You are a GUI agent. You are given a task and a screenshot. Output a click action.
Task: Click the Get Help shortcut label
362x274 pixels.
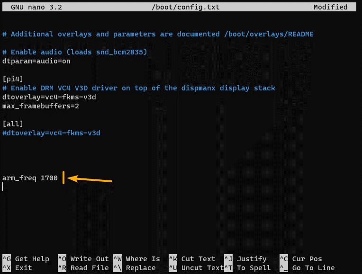(x=32, y=259)
